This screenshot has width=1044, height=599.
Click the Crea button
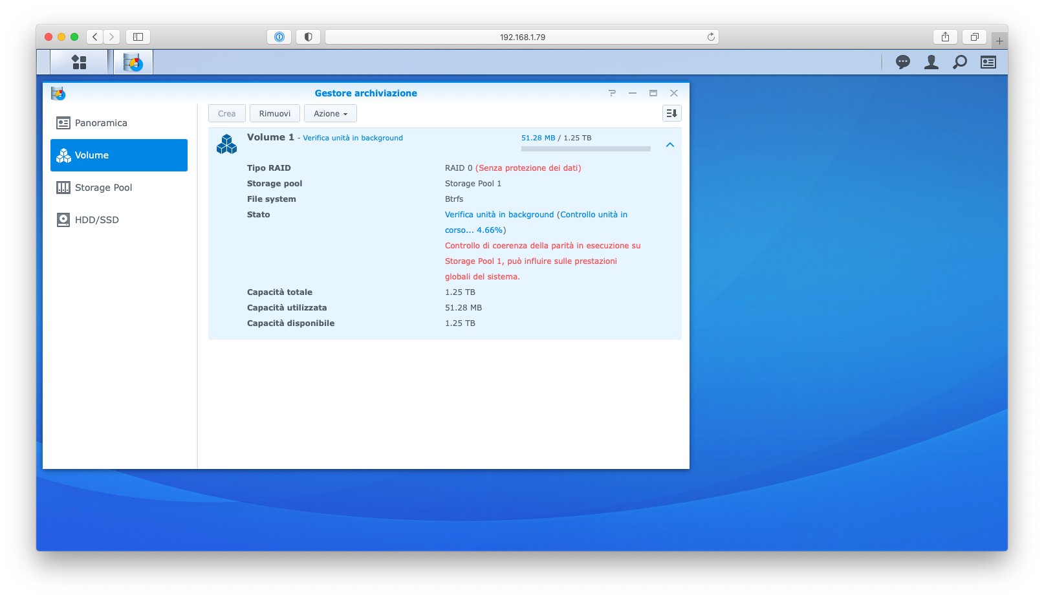[x=226, y=113]
